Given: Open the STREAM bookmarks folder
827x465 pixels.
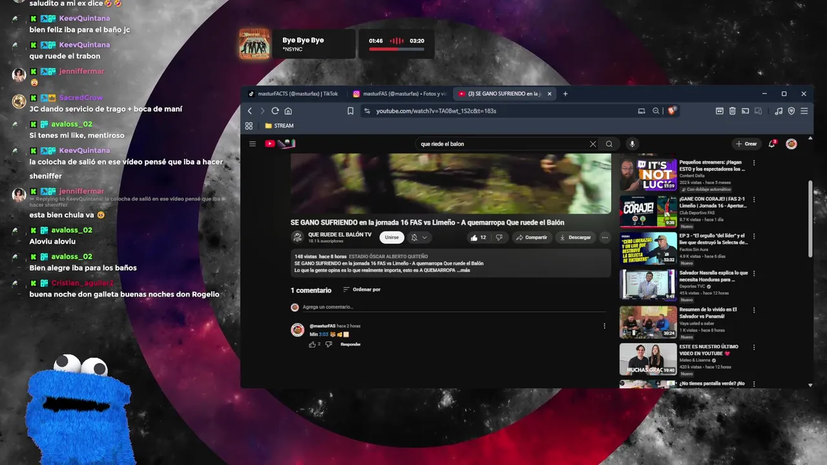Looking at the screenshot, I should 279,126.
